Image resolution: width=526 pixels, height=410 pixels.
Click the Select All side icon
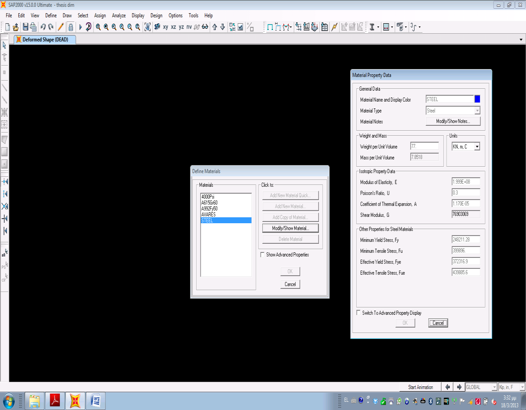(x=5, y=253)
